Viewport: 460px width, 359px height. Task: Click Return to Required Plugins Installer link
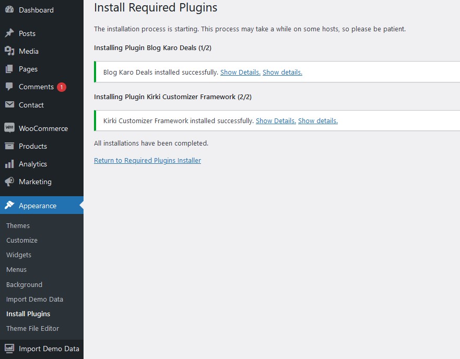147,160
